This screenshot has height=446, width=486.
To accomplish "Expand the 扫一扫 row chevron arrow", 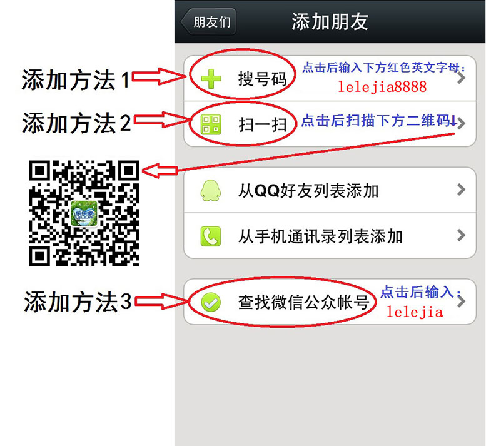I will click(x=461, y=124).
